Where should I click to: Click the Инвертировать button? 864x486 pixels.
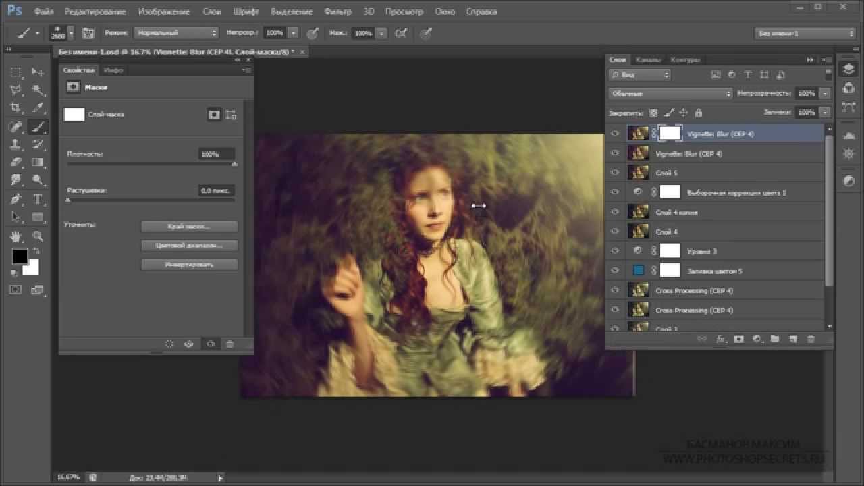click(x=189, y=265)
